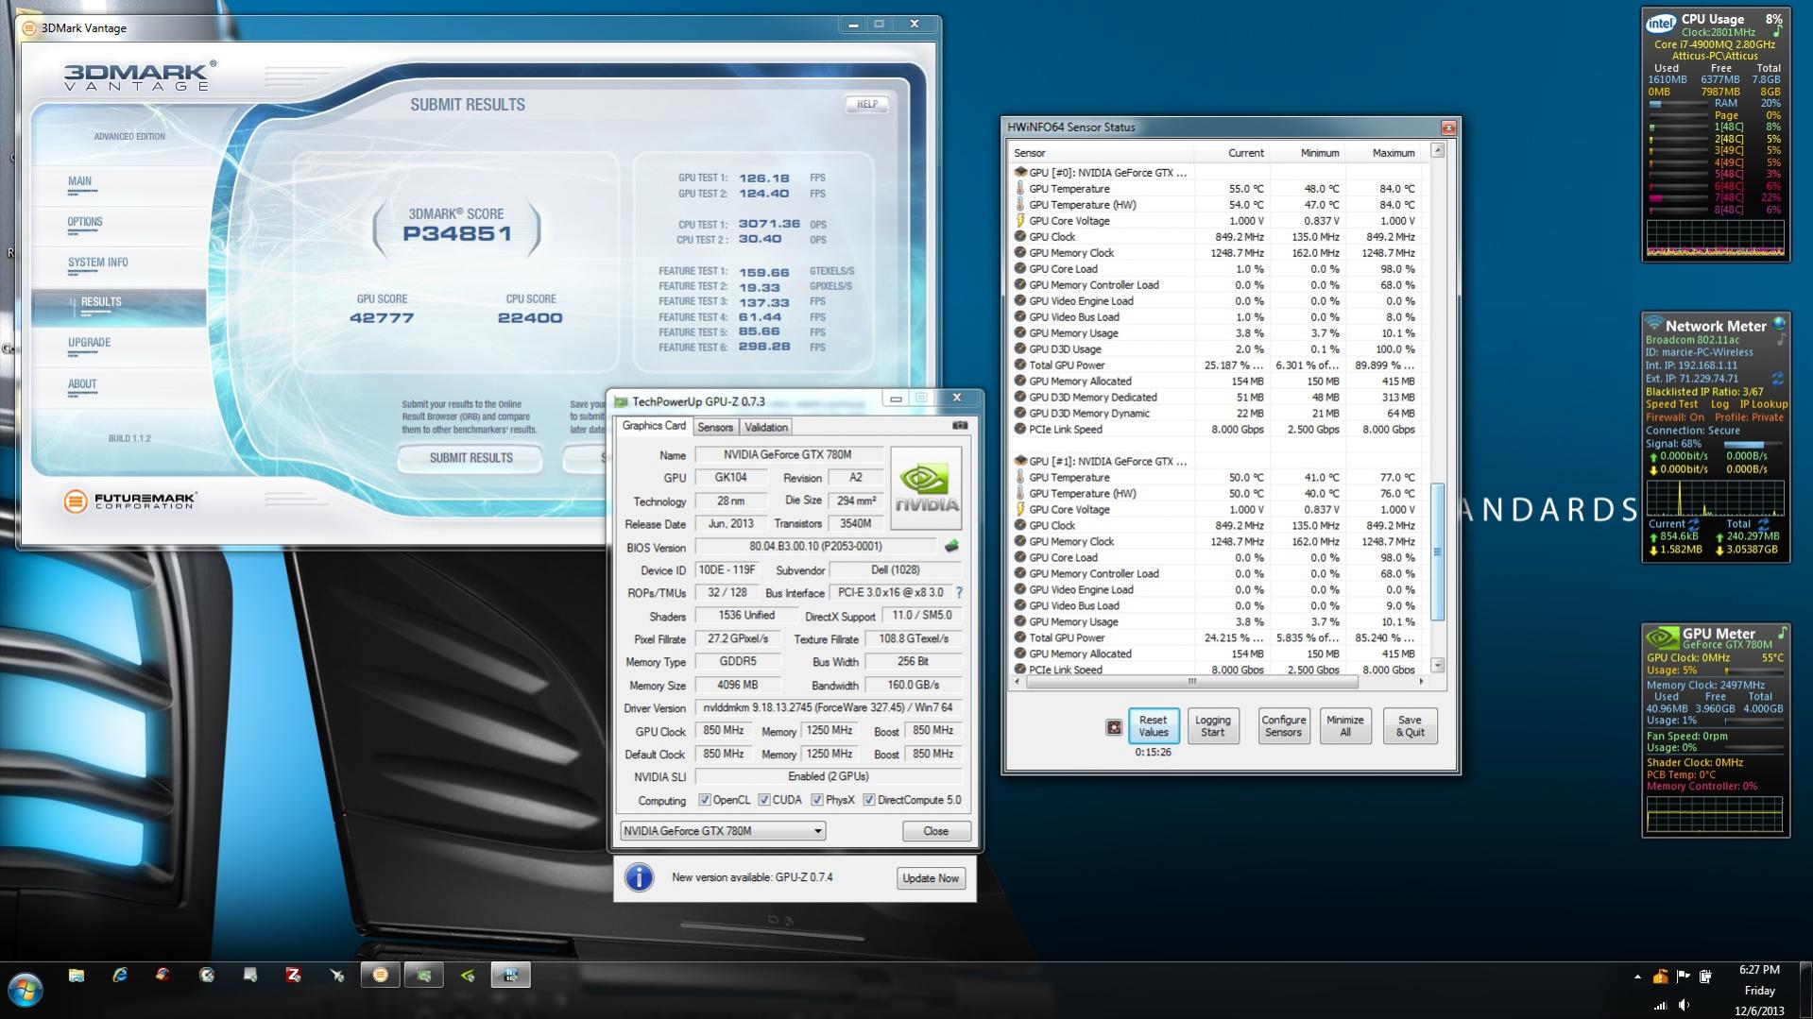Click Reset Values in HWiNFO64
This screenshot has width=1813, height=1019.
(x=1153, y=726)
